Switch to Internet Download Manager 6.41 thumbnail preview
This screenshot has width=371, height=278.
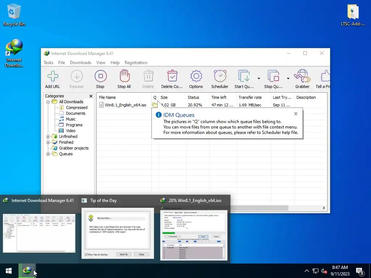pos(39,233)
